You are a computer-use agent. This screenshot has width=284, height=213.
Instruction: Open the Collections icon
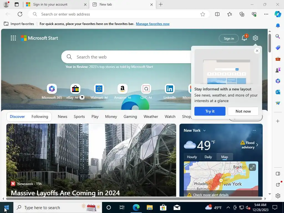[242, 14]
